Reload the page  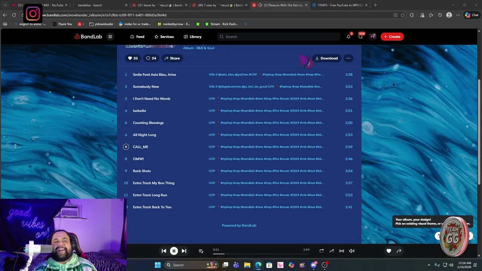[x=14, y=15]
